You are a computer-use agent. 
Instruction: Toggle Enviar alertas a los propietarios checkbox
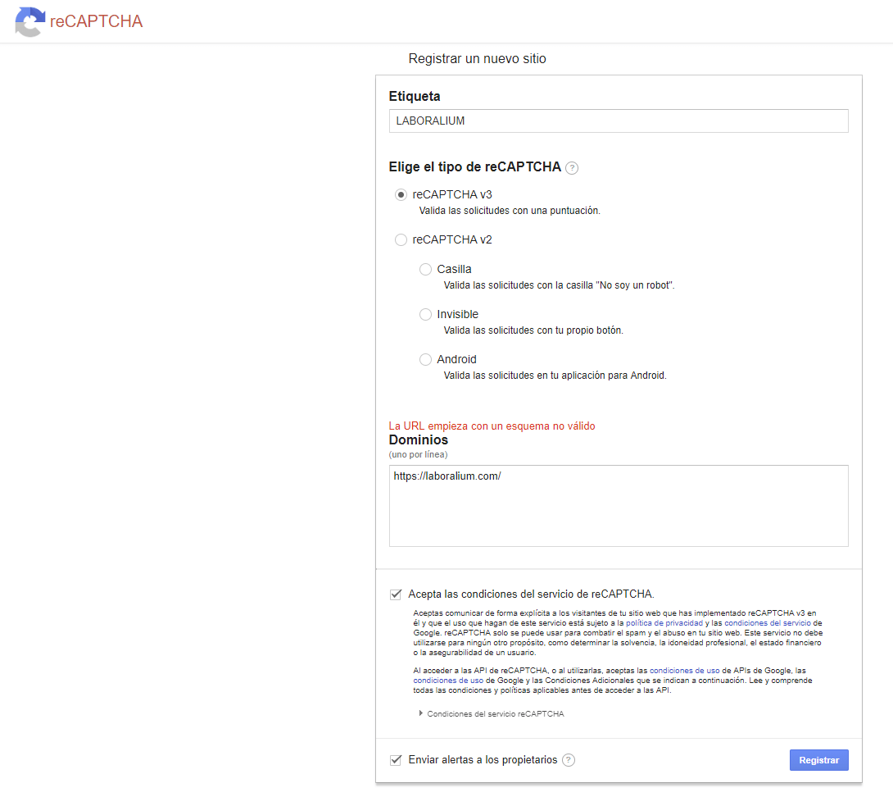click(396, 760)
